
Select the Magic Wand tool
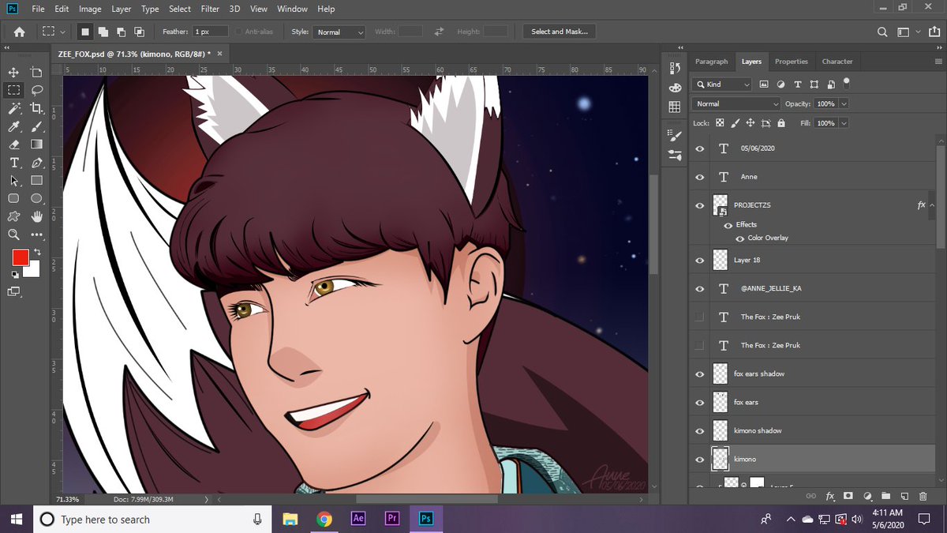pyautogui.click(x=13, y=108)
